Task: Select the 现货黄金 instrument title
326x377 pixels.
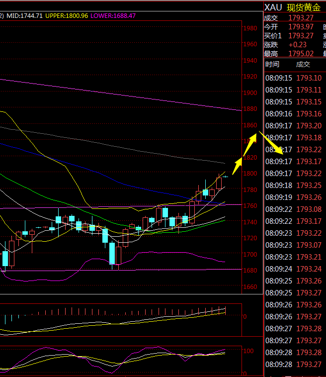Action: [304, 7]
